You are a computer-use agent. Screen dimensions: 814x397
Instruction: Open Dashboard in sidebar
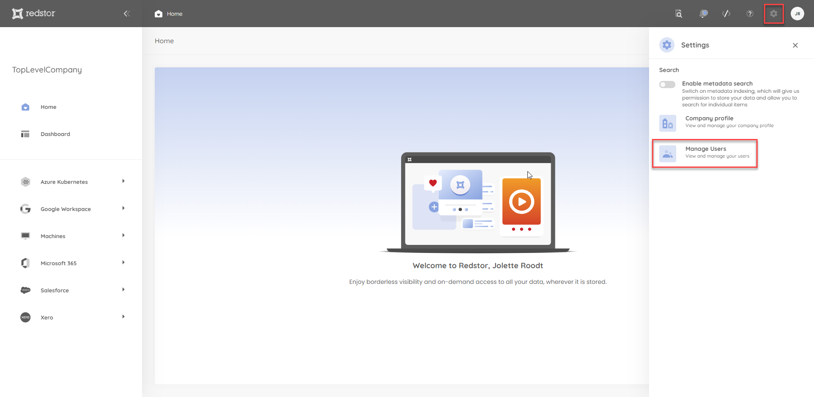[x=56, y=134]
